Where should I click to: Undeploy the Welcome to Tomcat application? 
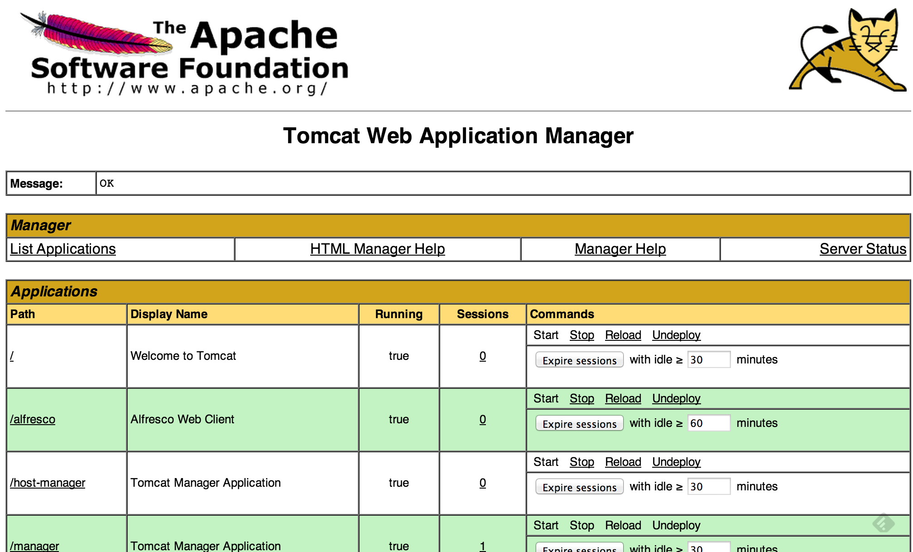click(676, 335)
